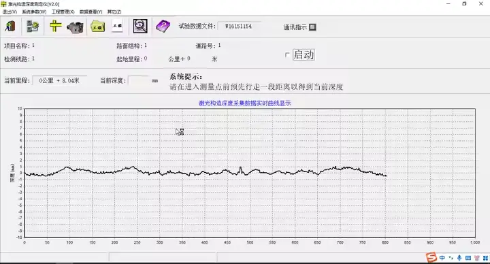The height and width of the screenshot is (264, 490).
Task: Click the application title bar icon
Action: pyautogui.click(x=3, y=4)
